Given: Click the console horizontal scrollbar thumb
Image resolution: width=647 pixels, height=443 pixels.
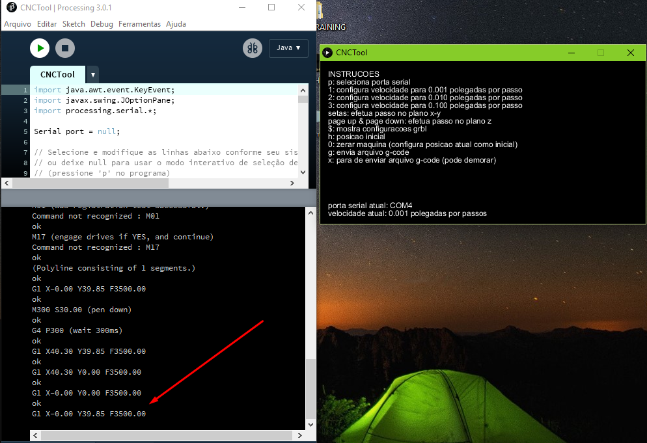Looking at the screenshot, I should click(167, 435).
